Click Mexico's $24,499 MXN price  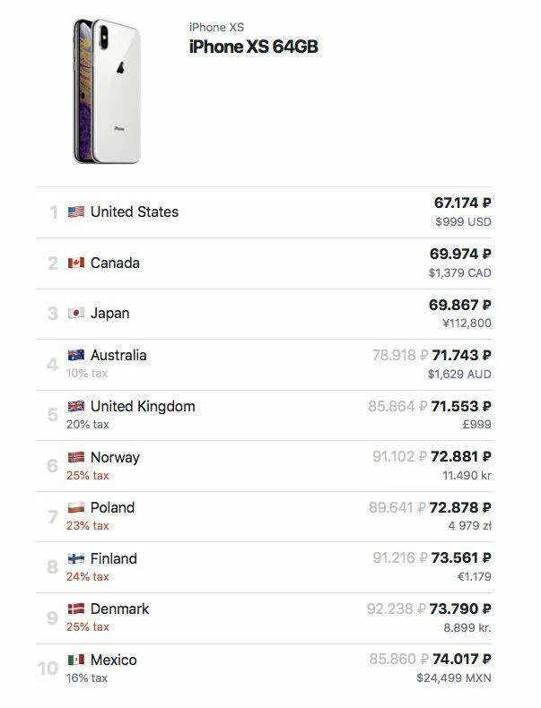pyautogui.click(x=454, y=678)
